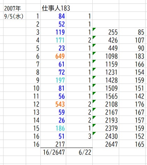Select the orange value 543
The height and width of the screenshot is (165, 147).
(x=60, y=104)
